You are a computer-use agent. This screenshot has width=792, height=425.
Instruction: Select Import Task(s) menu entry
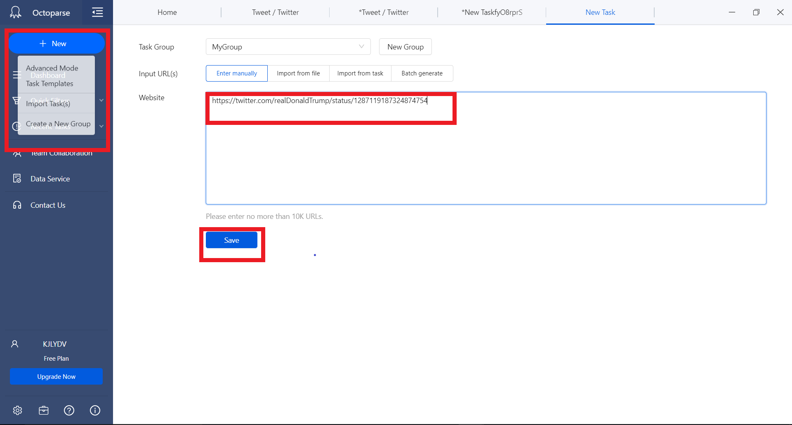[48, 103]
